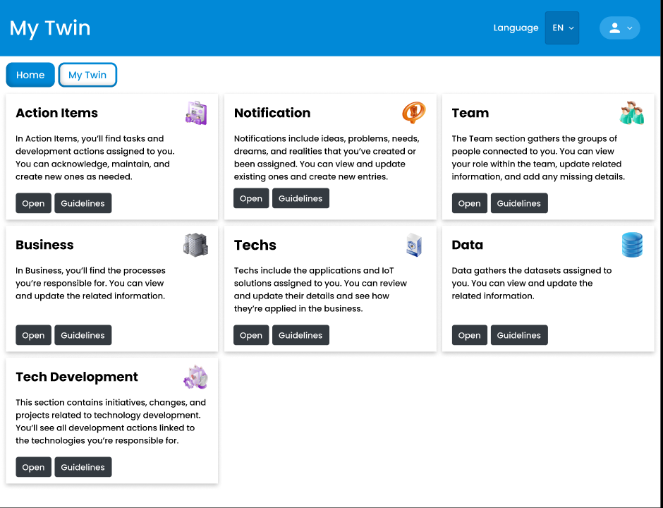The width and height of the screenshot is (663, 508).
Task: Show Guidelines for Business
Action: [83, 335]
